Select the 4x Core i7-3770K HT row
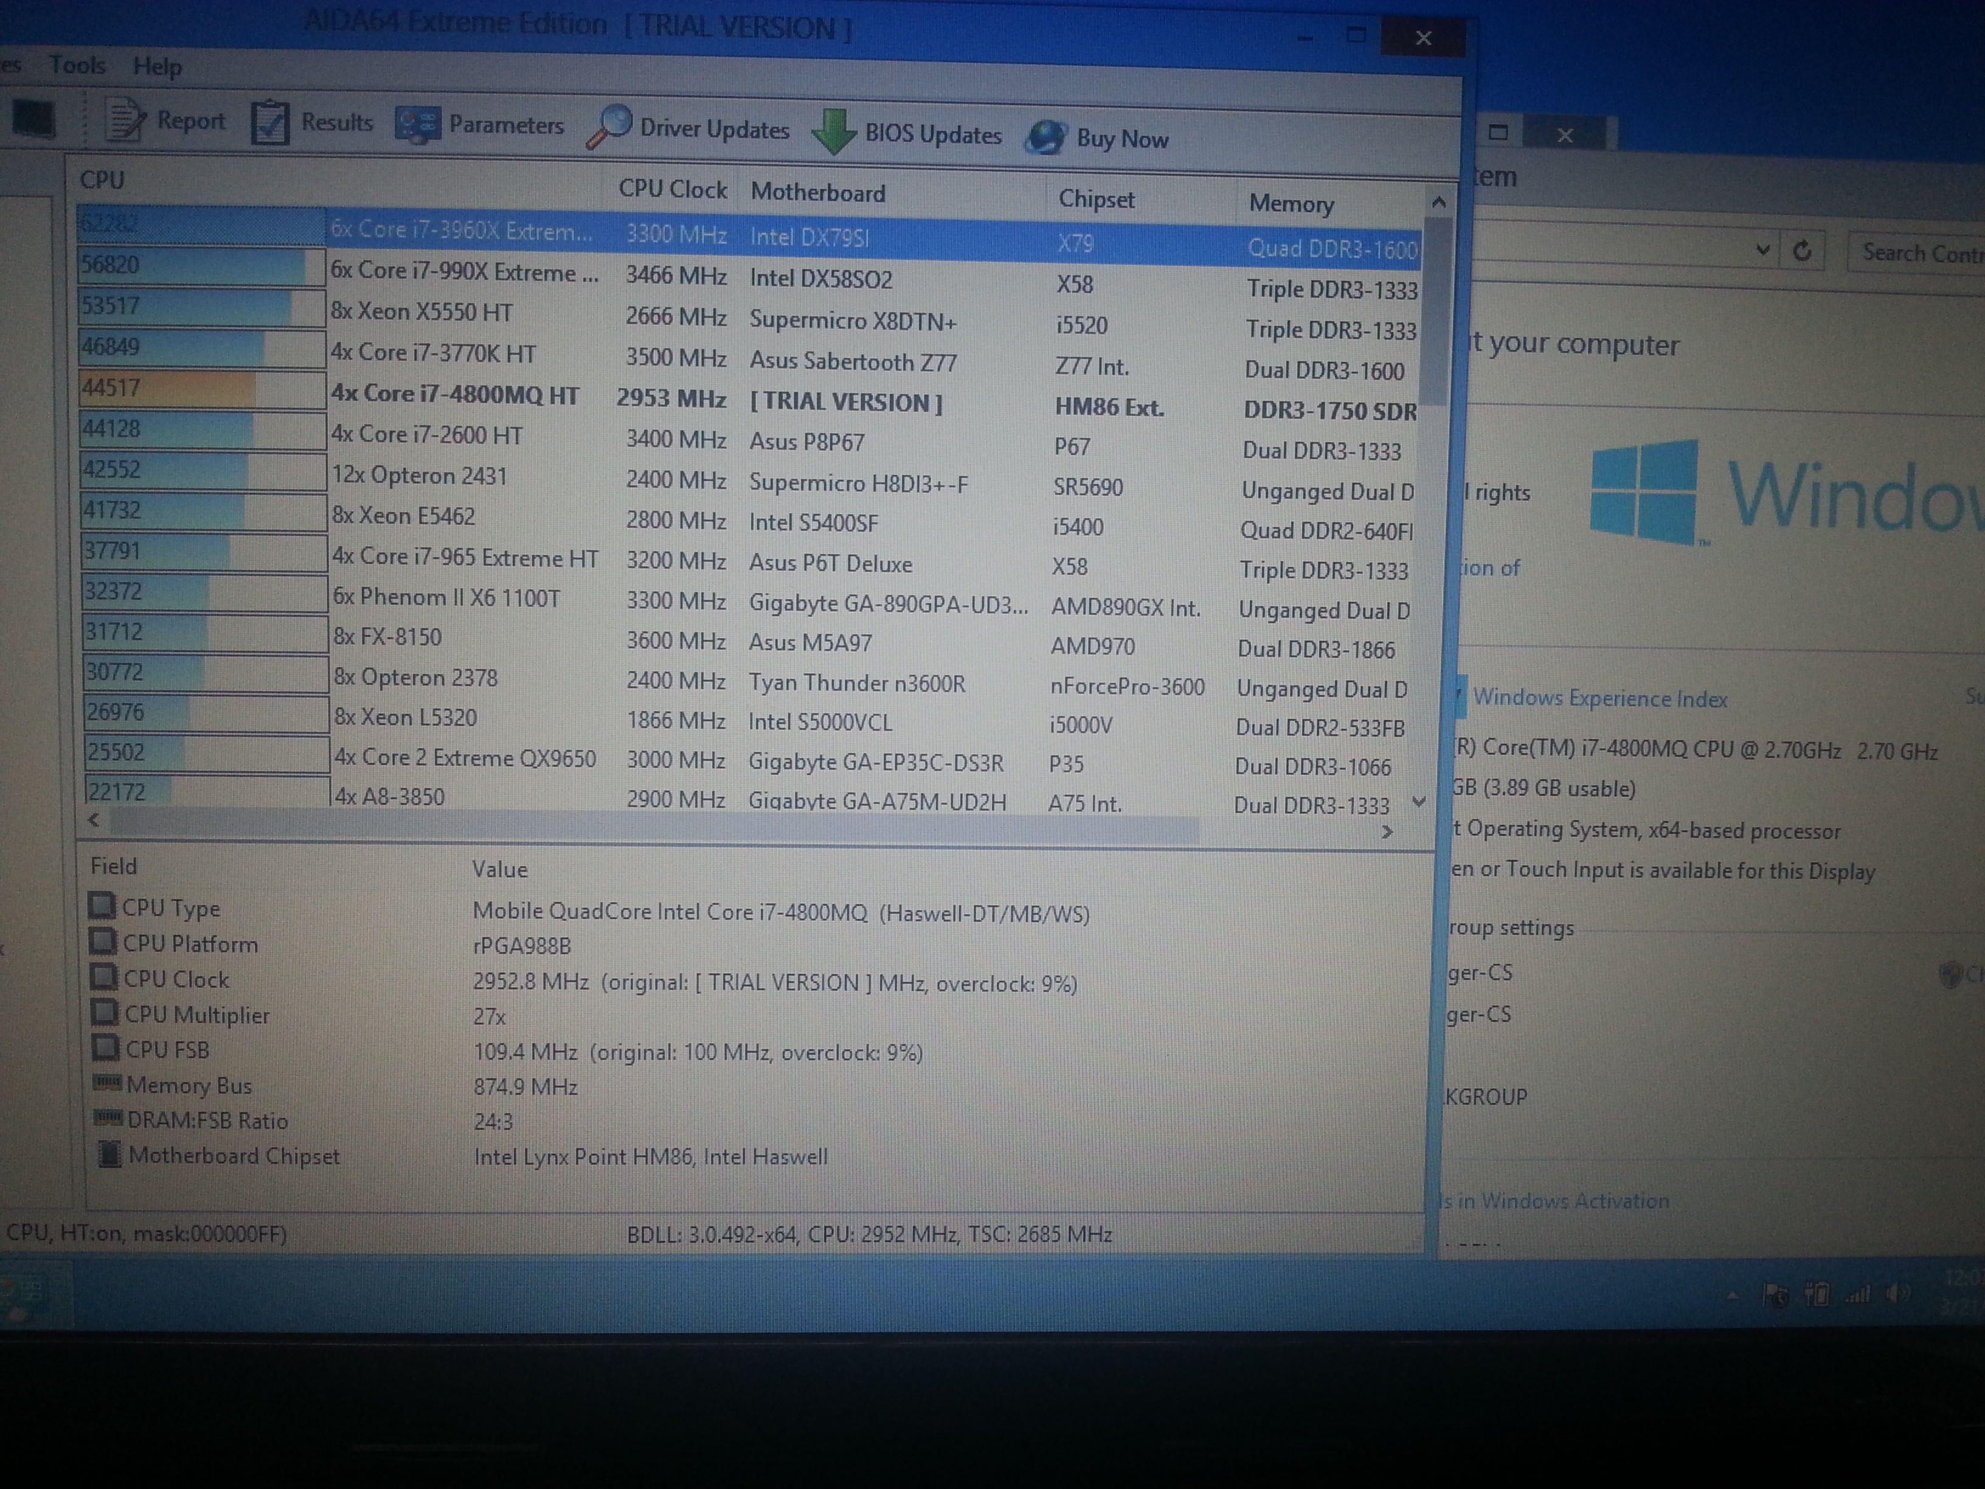This screenshot has width=1985, height=1489. pos(749,357)
